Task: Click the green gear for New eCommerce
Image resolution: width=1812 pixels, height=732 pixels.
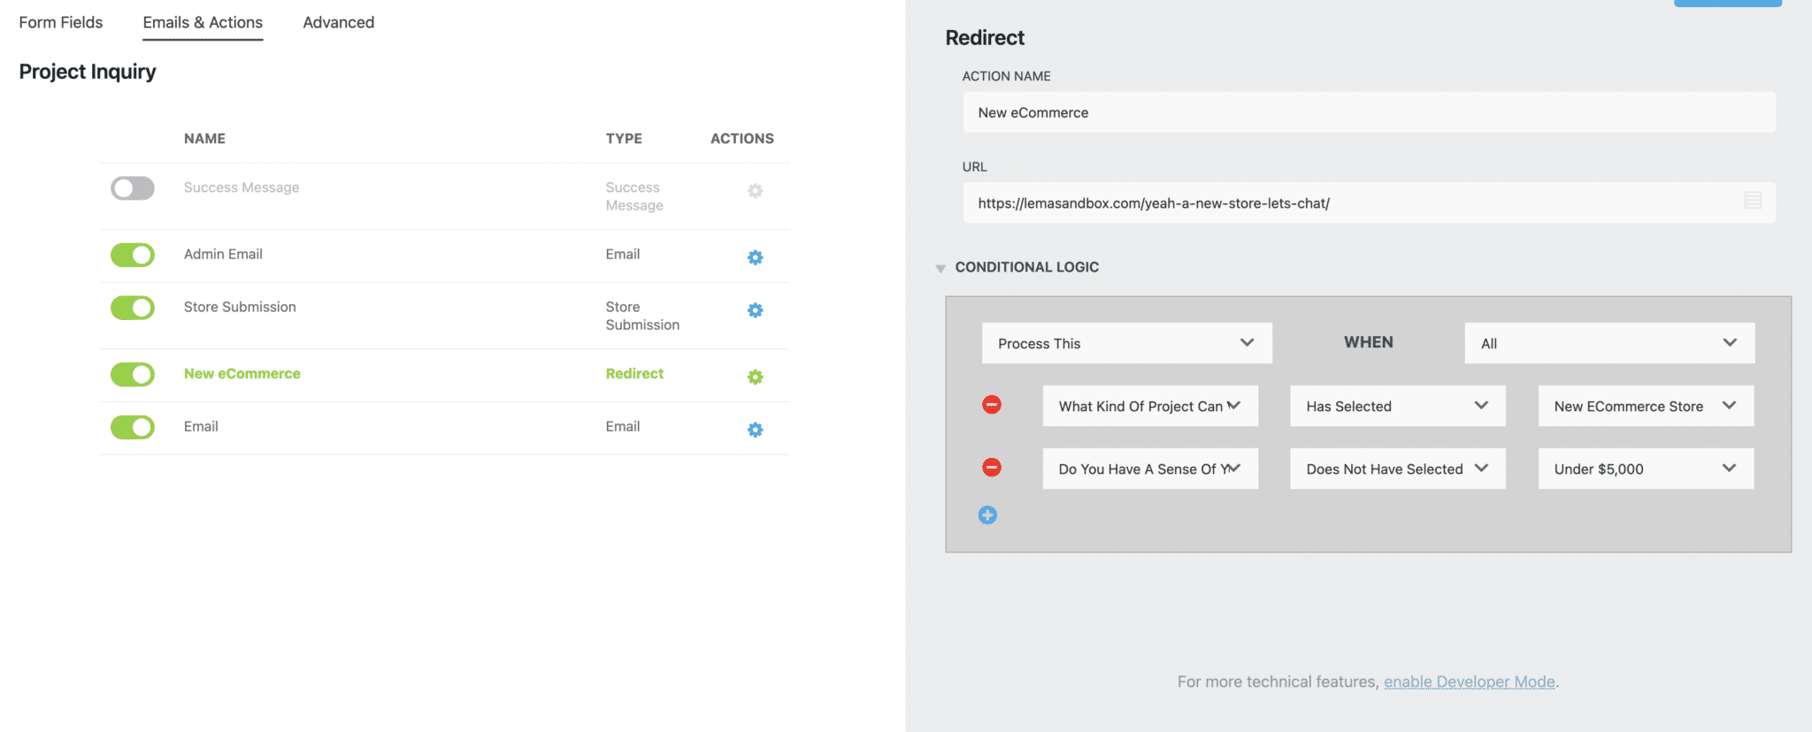Action: (755, 377)
